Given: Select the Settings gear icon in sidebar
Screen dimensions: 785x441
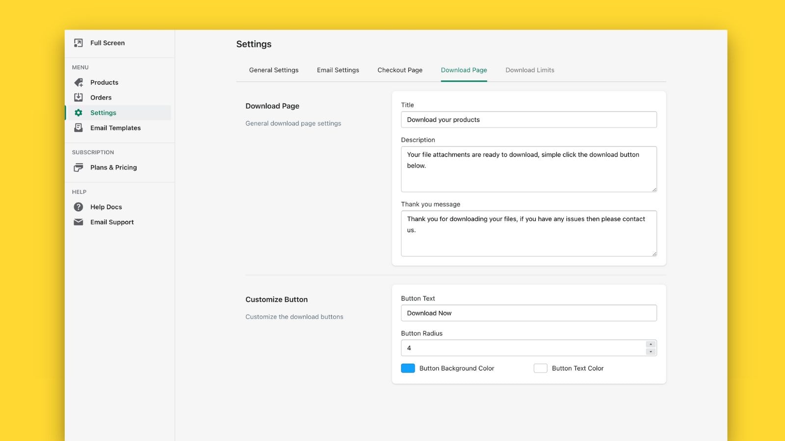Looking at the screenshot, I should [78, 113].
